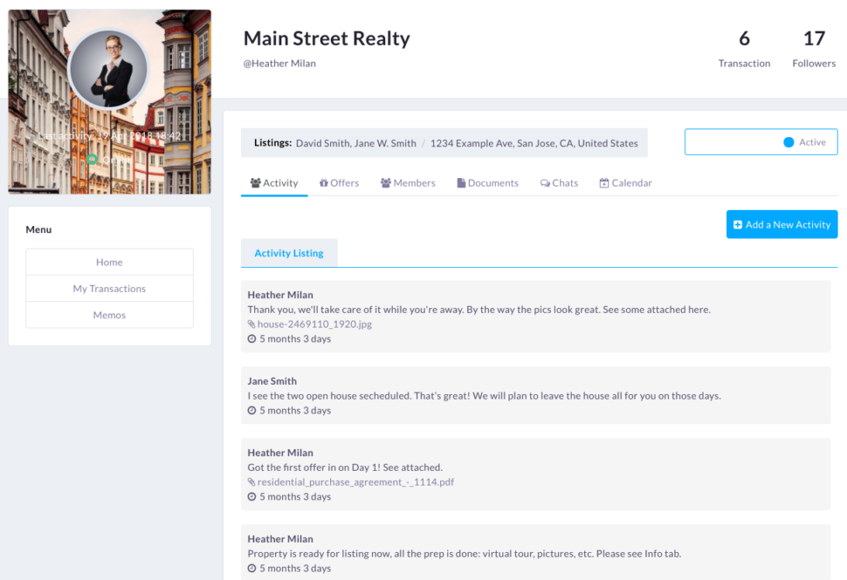This screenshot has height=580, width=847.
Task: Click the paperclip icon next to residential_purchase_agreement pdf
Action: click(x=251, y=482)
